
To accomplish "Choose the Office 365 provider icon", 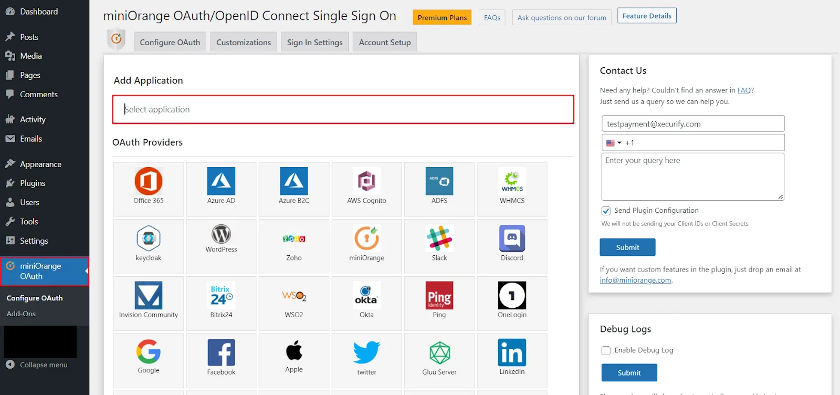I will coord(149,181).
